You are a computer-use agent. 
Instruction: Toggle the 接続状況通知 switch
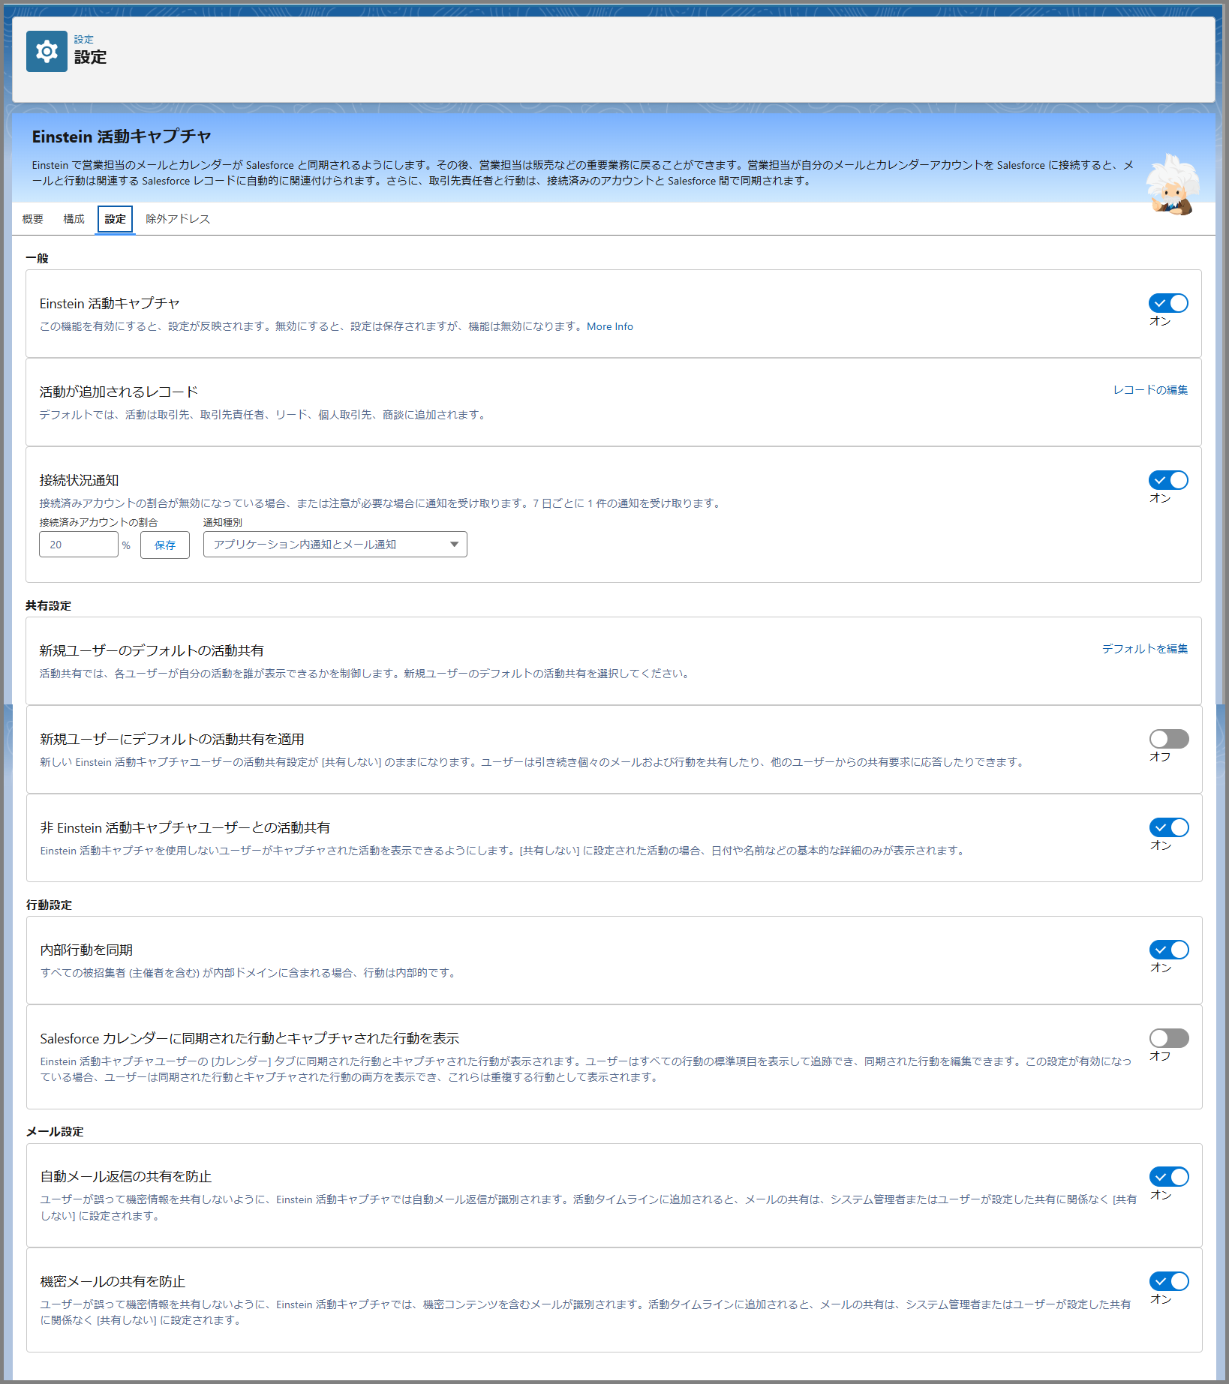[1168, 480]
